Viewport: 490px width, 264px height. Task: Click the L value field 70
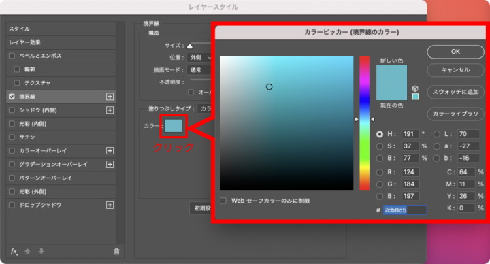tap(468, 134)
